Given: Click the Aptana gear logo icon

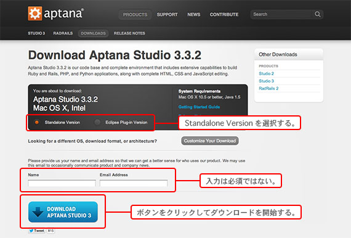Looking at the screenshot, I should pyautogui.click(x=34, y=14).
